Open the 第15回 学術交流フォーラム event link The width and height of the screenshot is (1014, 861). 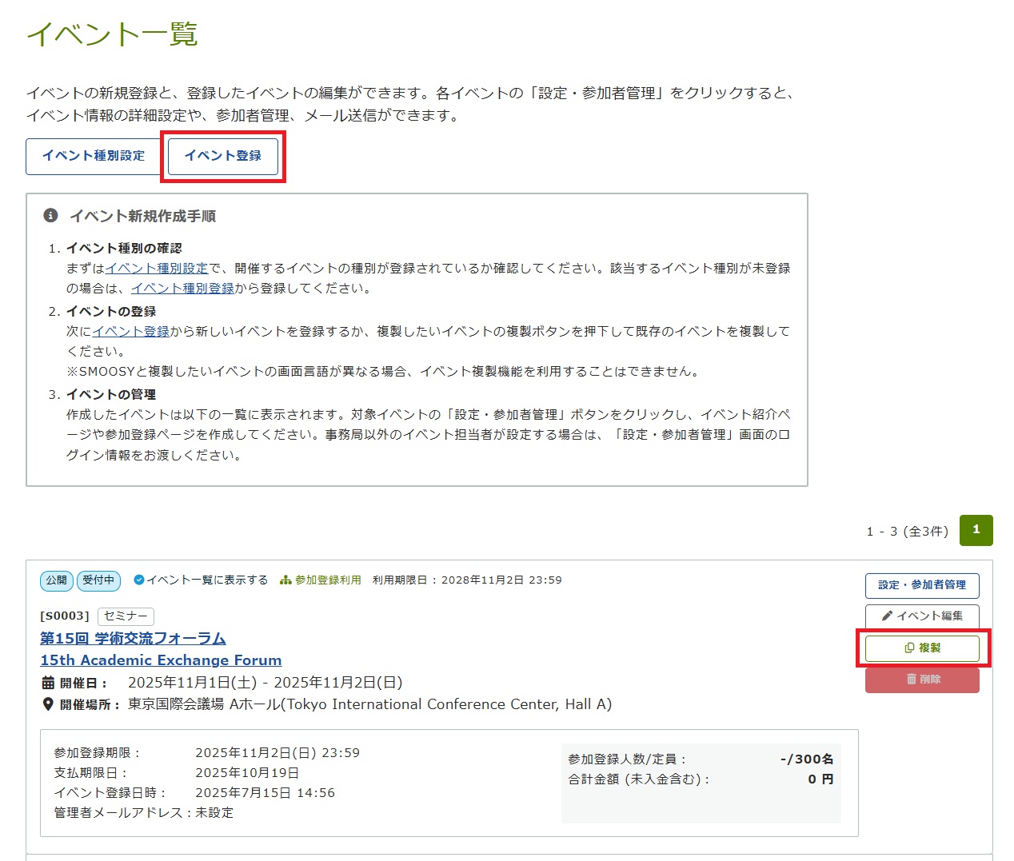point(133,638)
